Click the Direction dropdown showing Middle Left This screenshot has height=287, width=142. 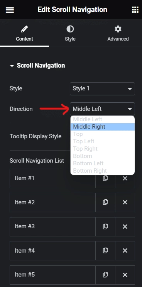click(102, 109)
